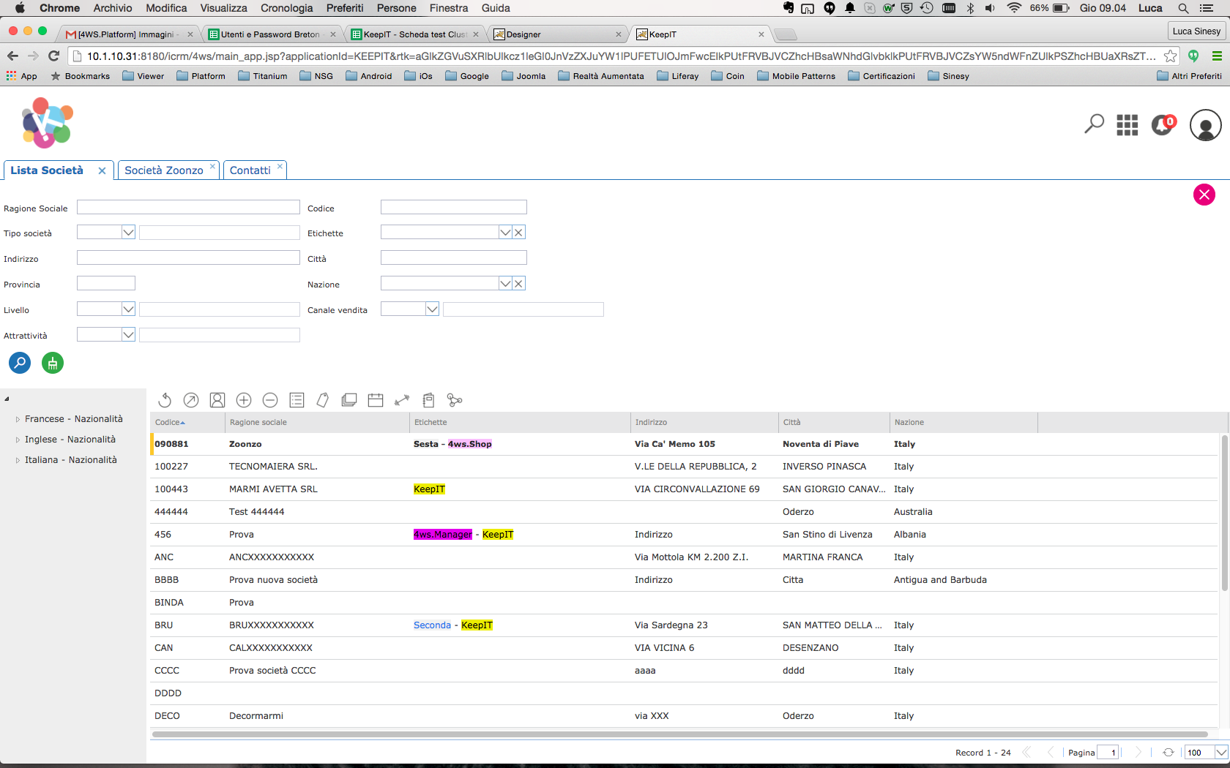This screenshot has height=768, width=1230.
Task: Expand the Francese - Nazionalità tree item
Action: [18, 418]
